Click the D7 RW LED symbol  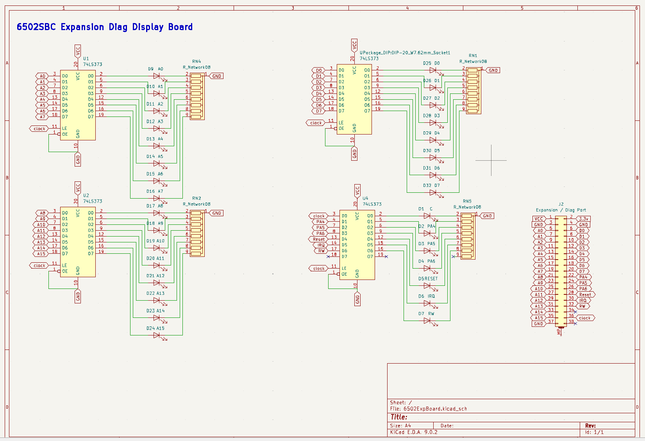(x=427, y=321)
